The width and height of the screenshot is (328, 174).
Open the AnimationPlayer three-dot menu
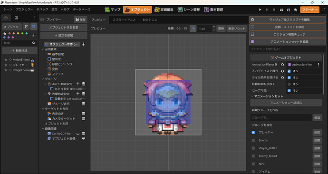(x=318, y=65)
